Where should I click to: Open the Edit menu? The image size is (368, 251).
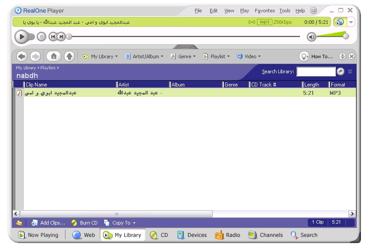point(214,11)
